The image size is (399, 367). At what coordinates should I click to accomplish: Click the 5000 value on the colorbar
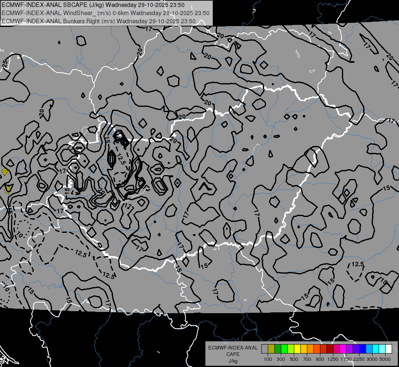click(385, 359)
